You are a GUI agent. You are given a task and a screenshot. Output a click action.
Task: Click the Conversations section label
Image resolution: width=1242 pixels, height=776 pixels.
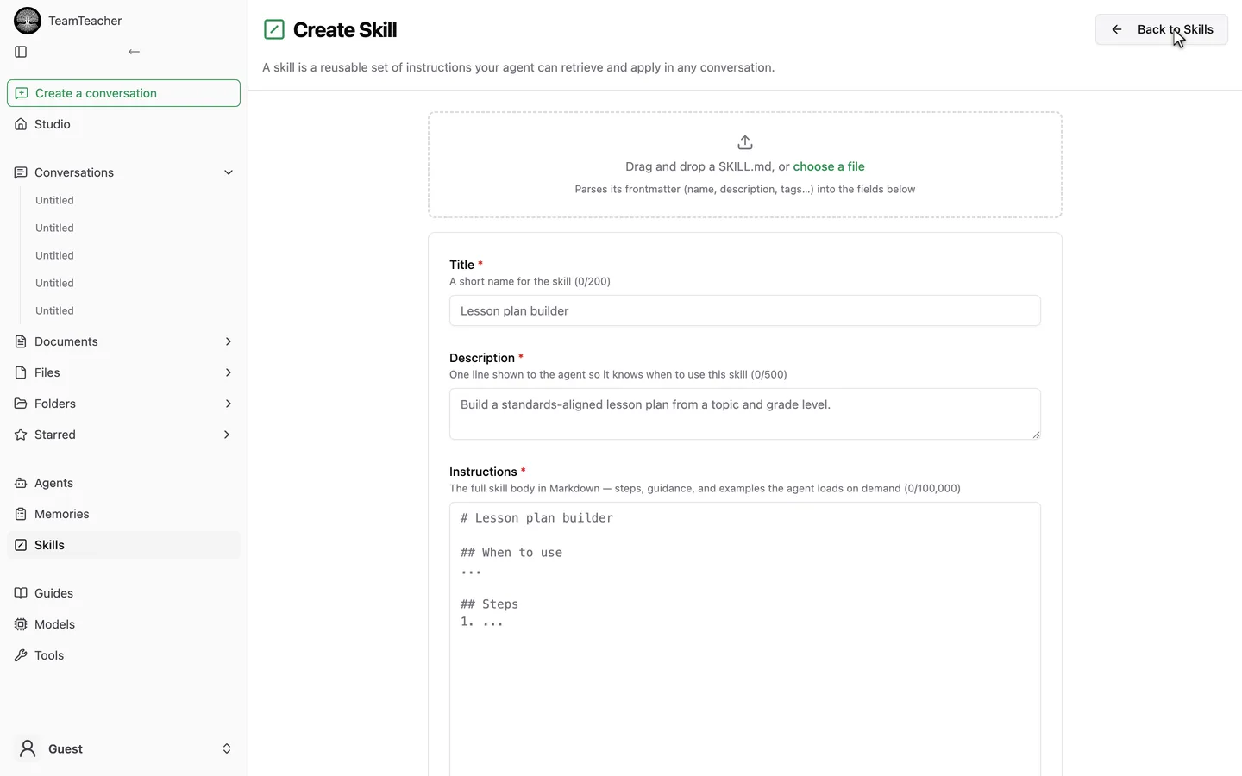pos(74,172)
